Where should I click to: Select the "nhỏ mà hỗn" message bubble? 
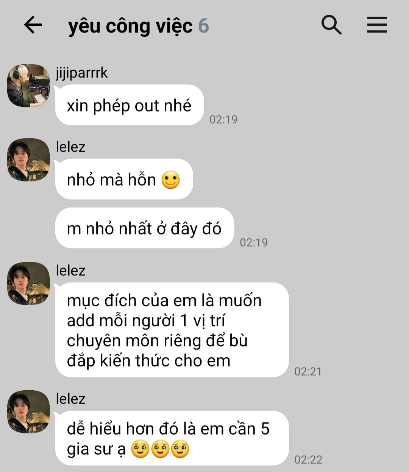[124, 179]
